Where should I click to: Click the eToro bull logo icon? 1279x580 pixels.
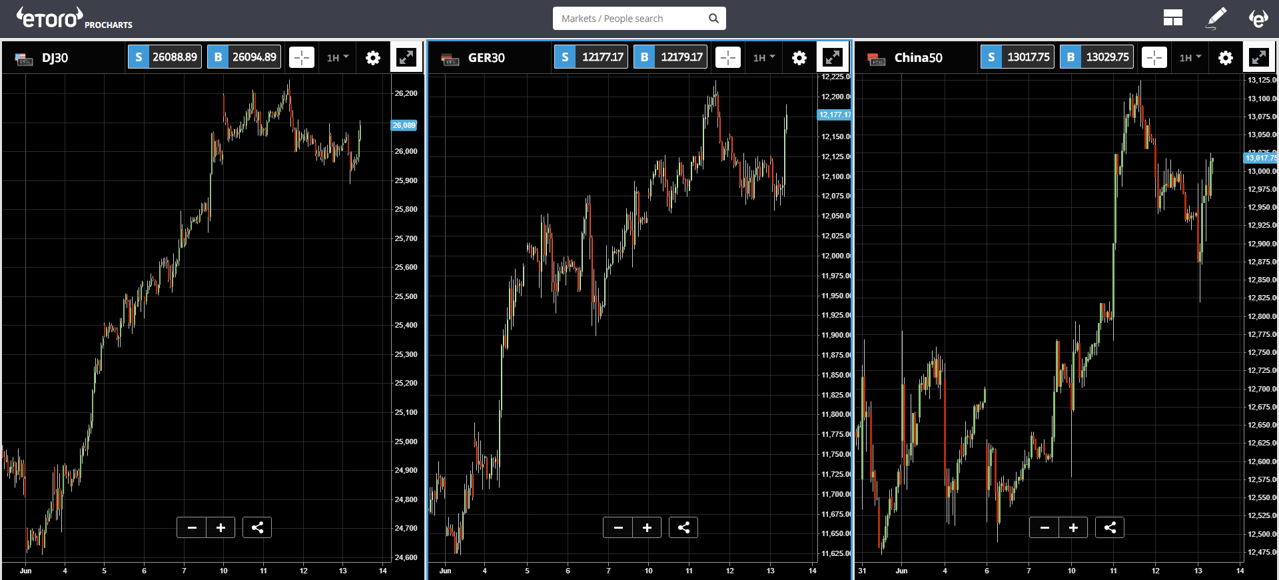click(x=1258, y=18)
